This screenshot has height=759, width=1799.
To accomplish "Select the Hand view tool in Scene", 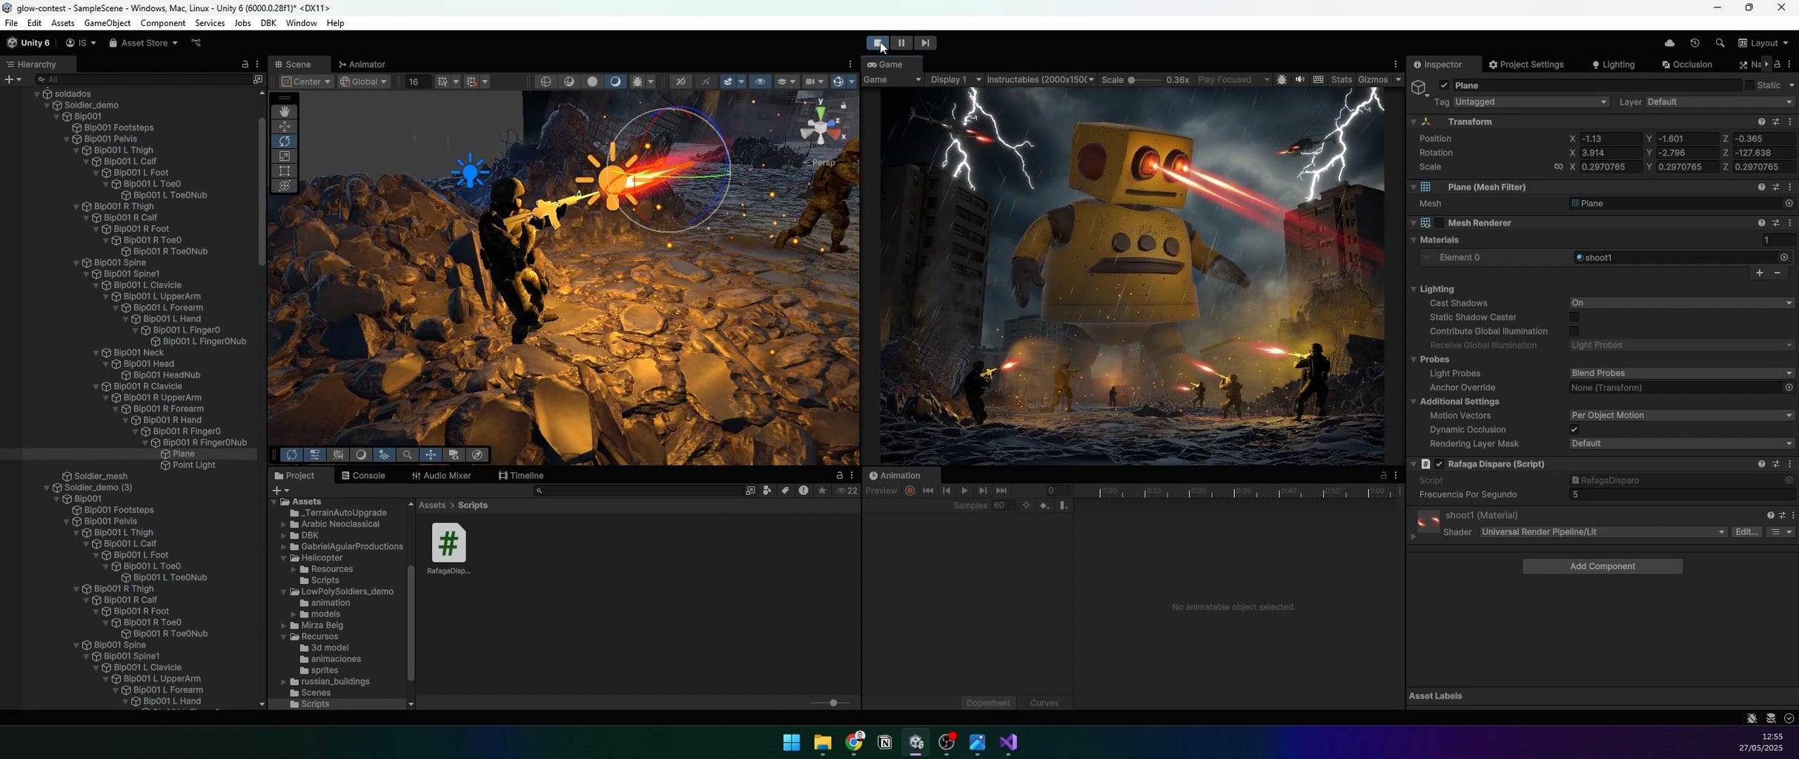I will click(x=285, y=111).
